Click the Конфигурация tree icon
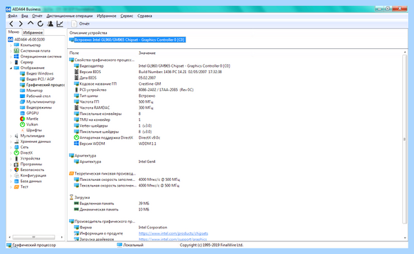414x254 pixels. 17,175
